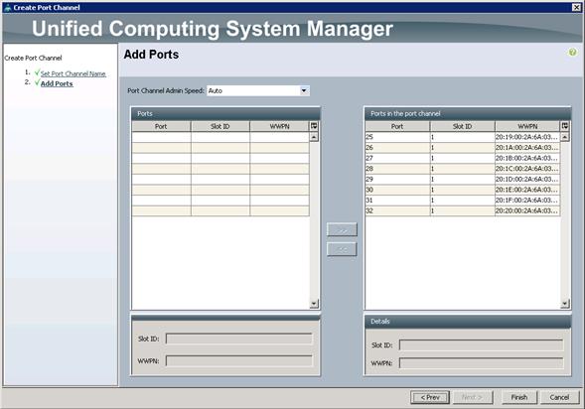
Task: Sort port channel table by WWPN column
Action: [527, 126]
